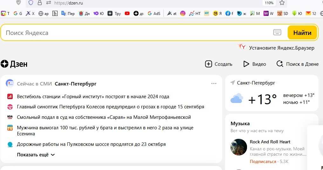
Task: Open the 'at' arrow bookmark
Action: [x=172, y=13]
